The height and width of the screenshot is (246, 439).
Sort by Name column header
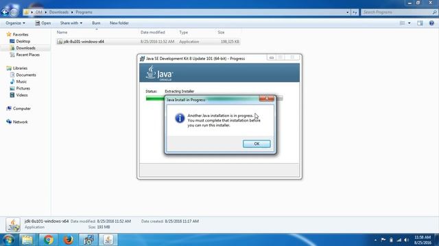(97, 32)
